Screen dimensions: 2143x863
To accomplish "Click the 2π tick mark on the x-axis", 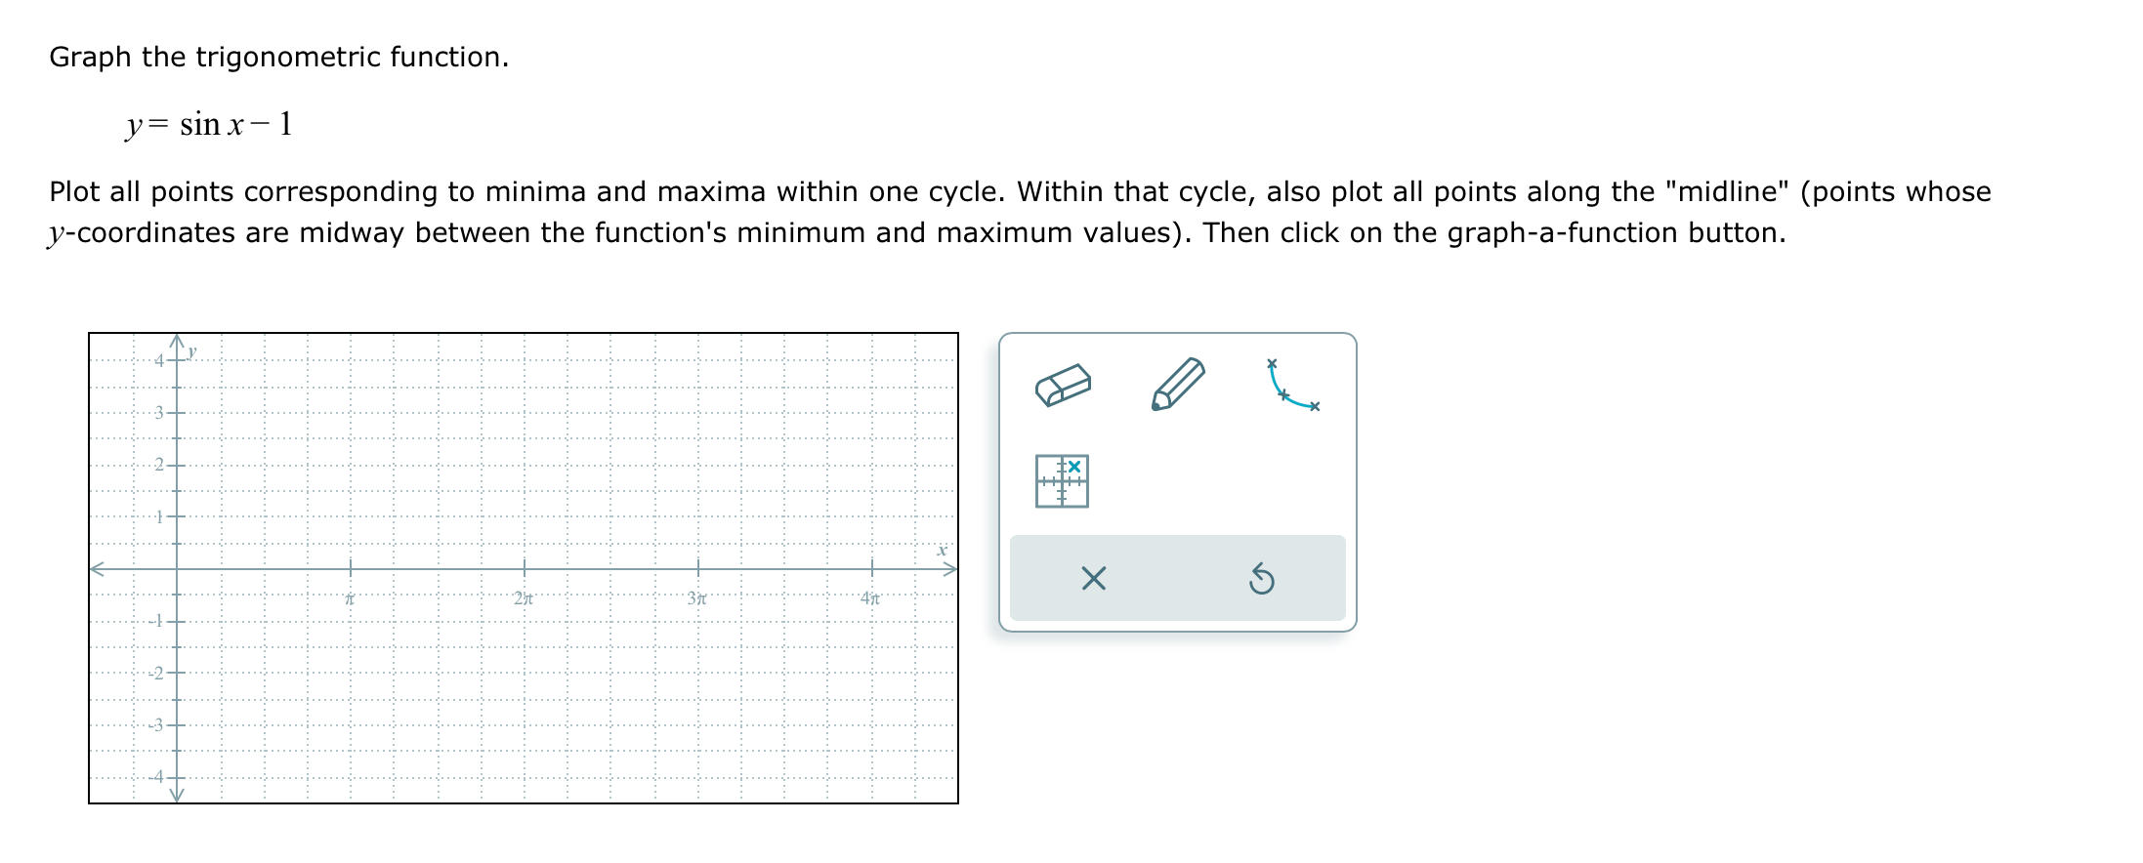I will tap(525, 568).
